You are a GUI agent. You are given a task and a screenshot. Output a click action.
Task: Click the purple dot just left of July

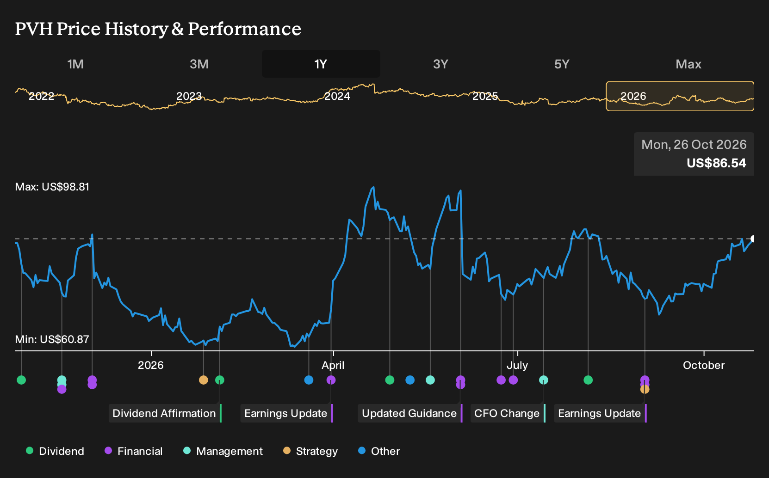pyautogui.click(x=501, y=380)
